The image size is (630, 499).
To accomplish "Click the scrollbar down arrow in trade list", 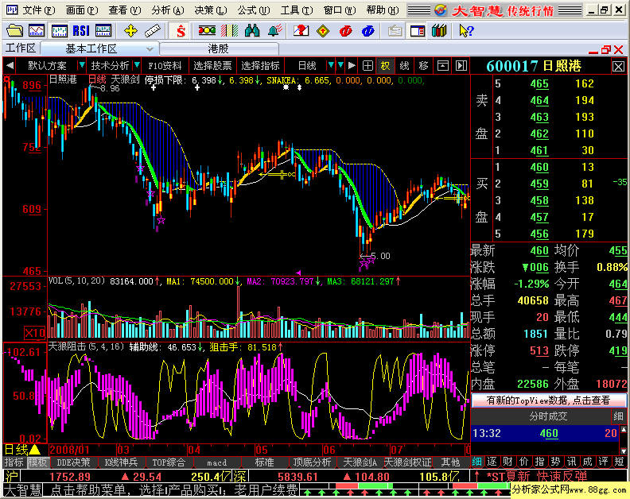I will (624, 451).
